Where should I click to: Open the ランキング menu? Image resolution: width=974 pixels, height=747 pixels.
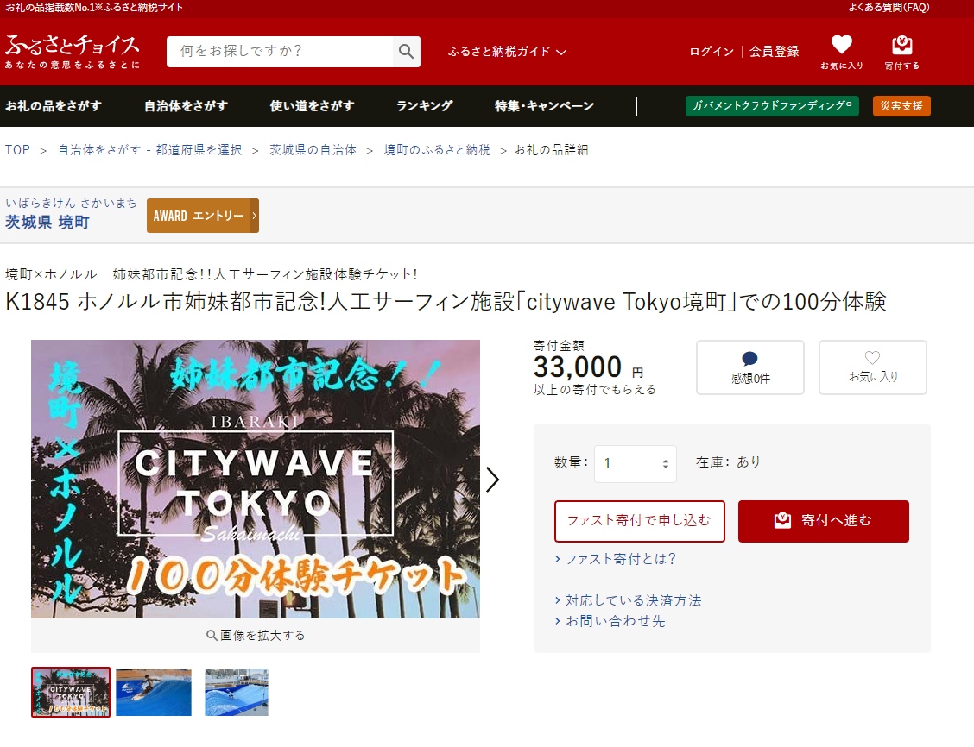[x=424, y=106]
